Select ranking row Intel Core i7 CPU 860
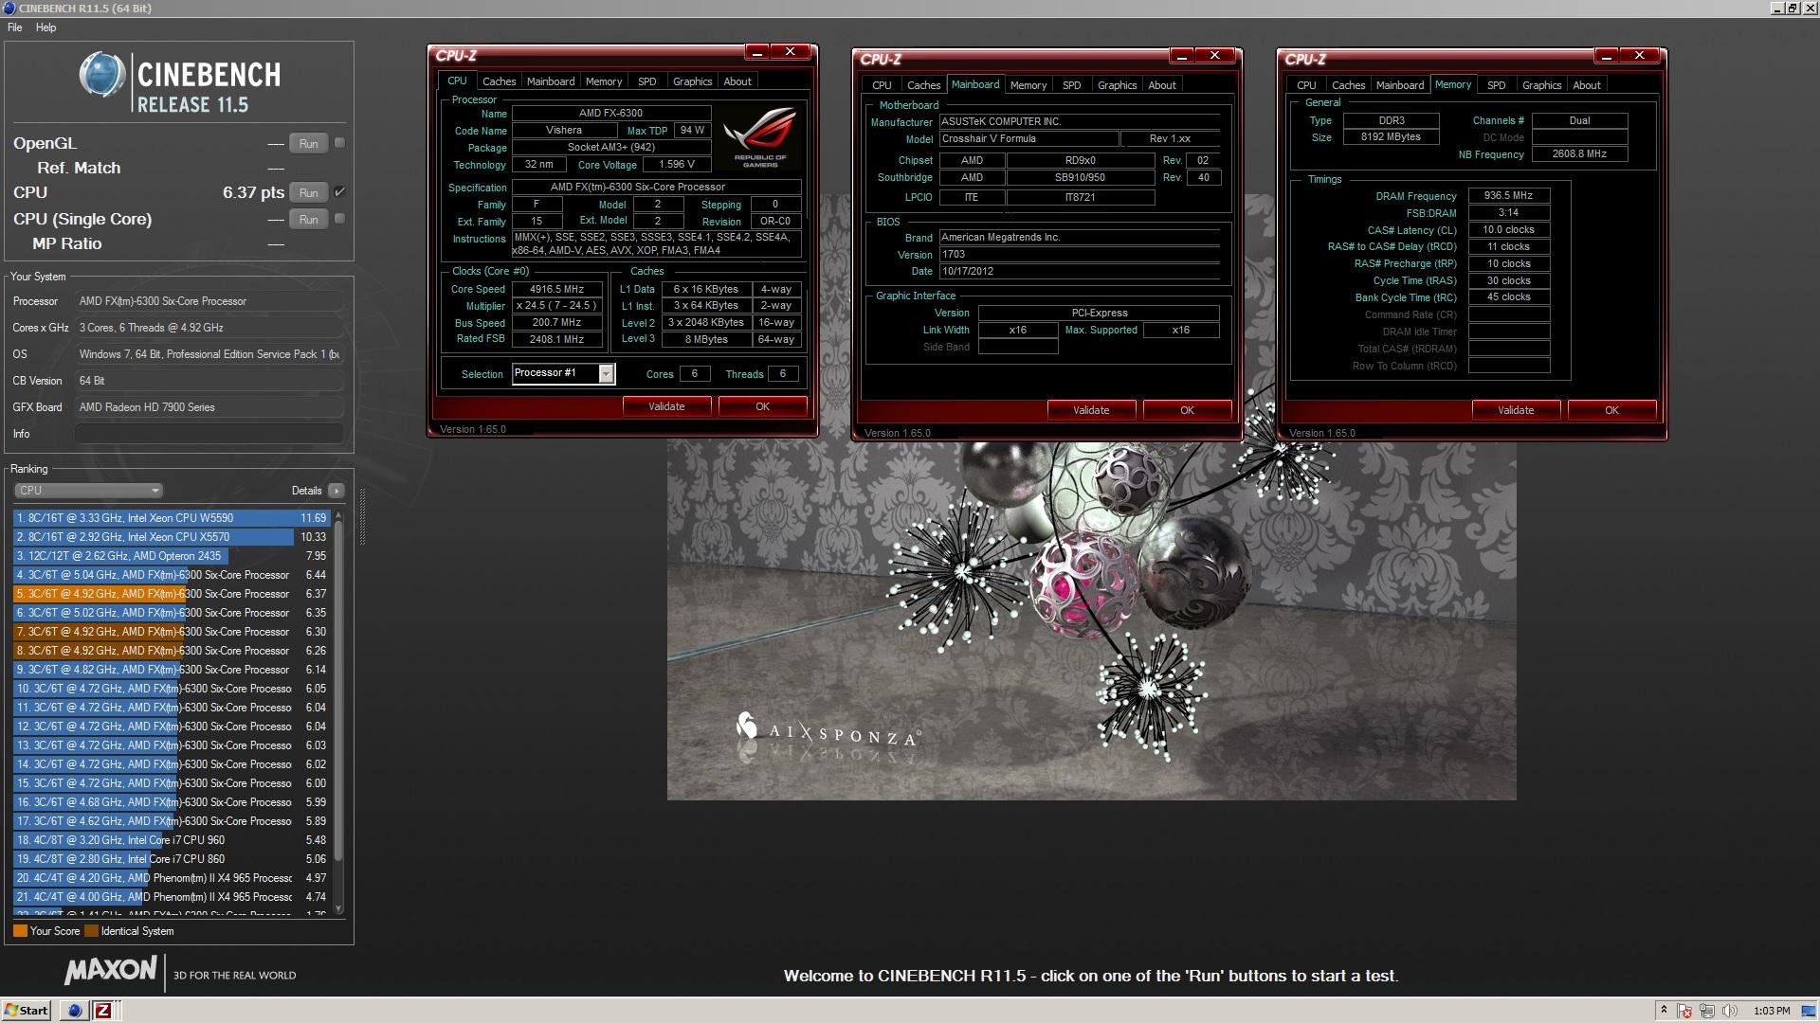Screen dimensions: 1820x1023 point(172,859)
